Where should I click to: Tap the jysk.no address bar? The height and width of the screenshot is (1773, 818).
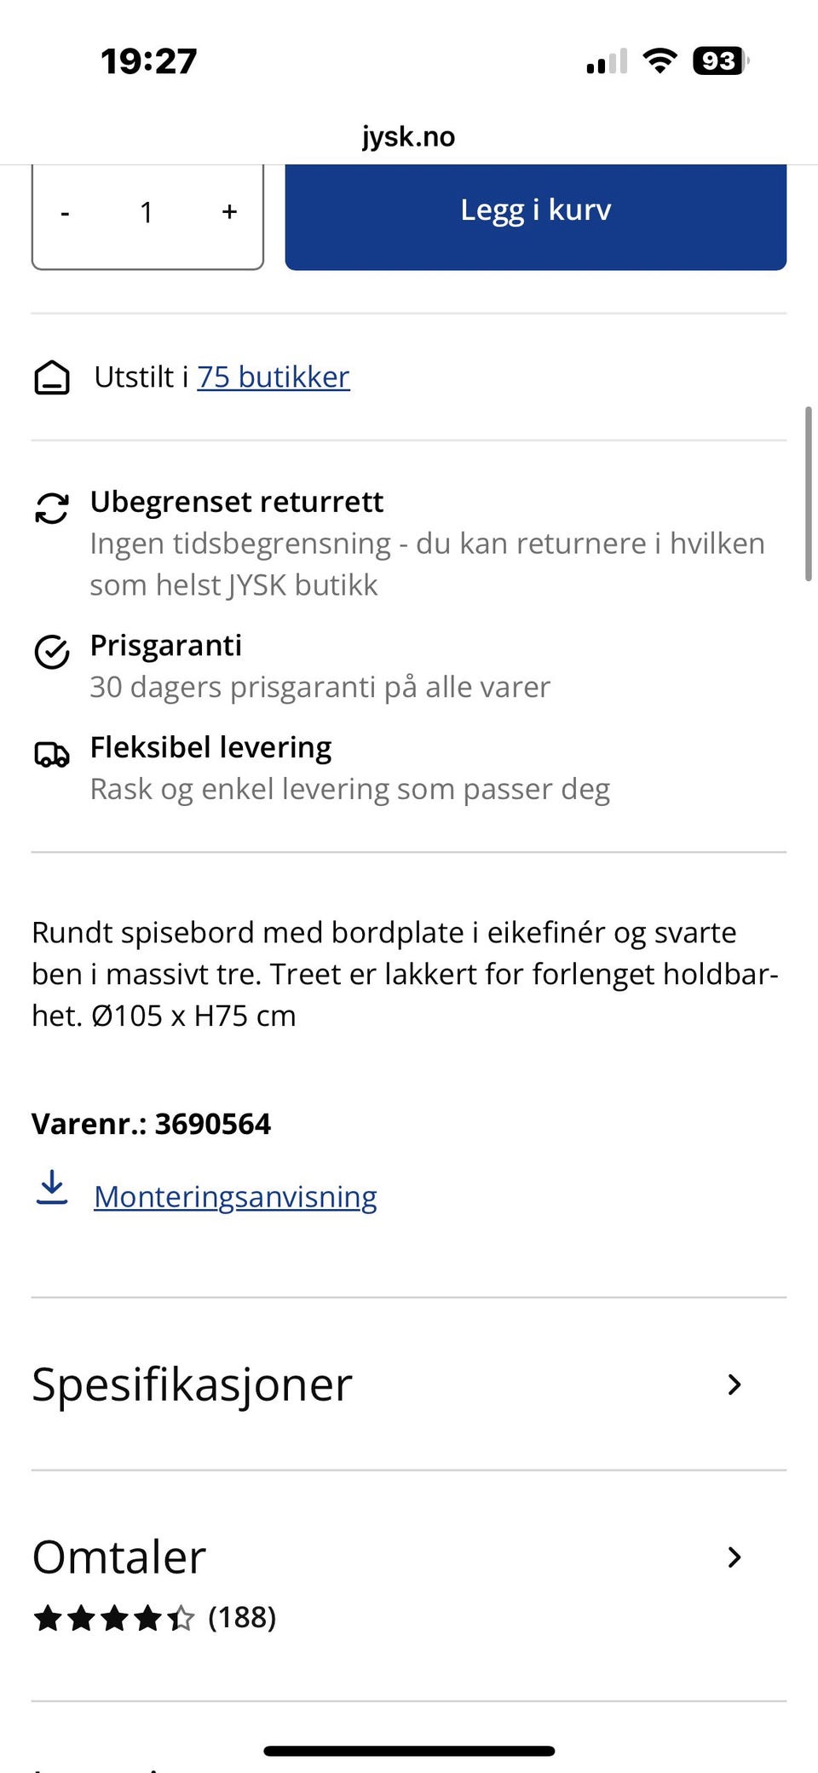(409, 136)
